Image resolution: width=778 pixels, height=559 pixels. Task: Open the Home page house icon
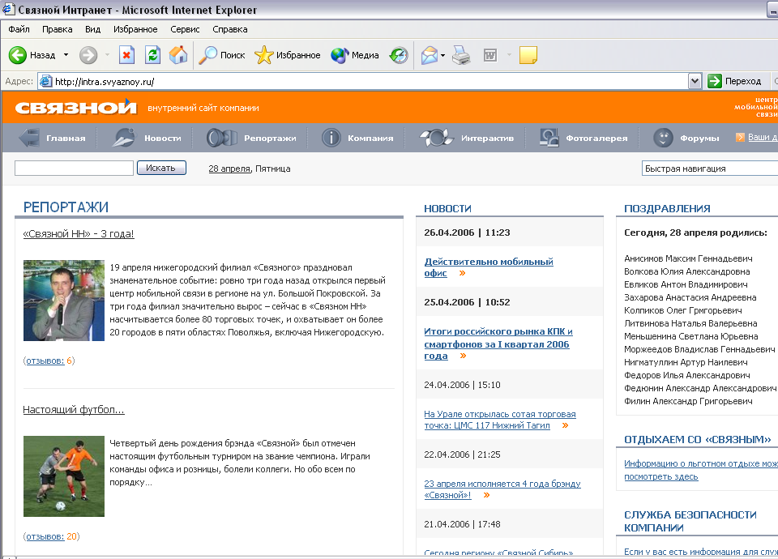click(x=178, y=55)
